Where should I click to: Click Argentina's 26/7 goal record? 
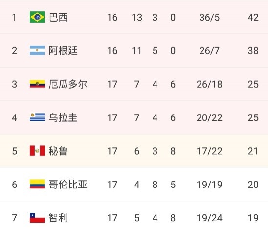pyautogui.click(x=209, y=51)
